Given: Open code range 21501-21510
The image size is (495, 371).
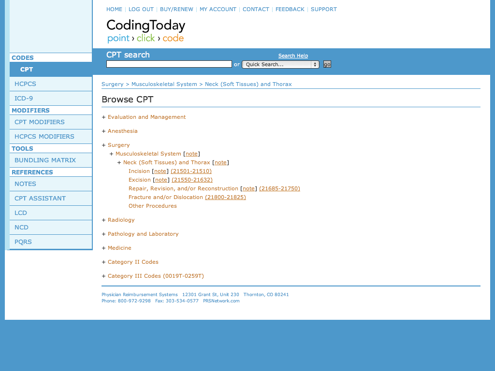Looking at the screenshot, I should tap(191, 171).
